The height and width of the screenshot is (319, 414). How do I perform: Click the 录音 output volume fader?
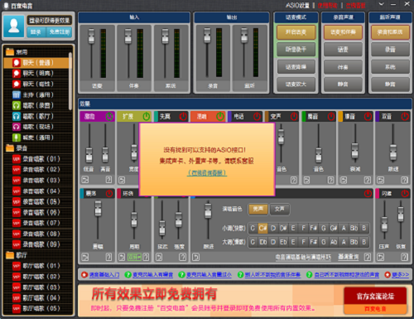click(x=207, y=36)
